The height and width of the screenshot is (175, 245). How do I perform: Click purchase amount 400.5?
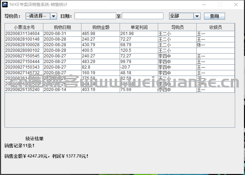click(x=101, y=51)
